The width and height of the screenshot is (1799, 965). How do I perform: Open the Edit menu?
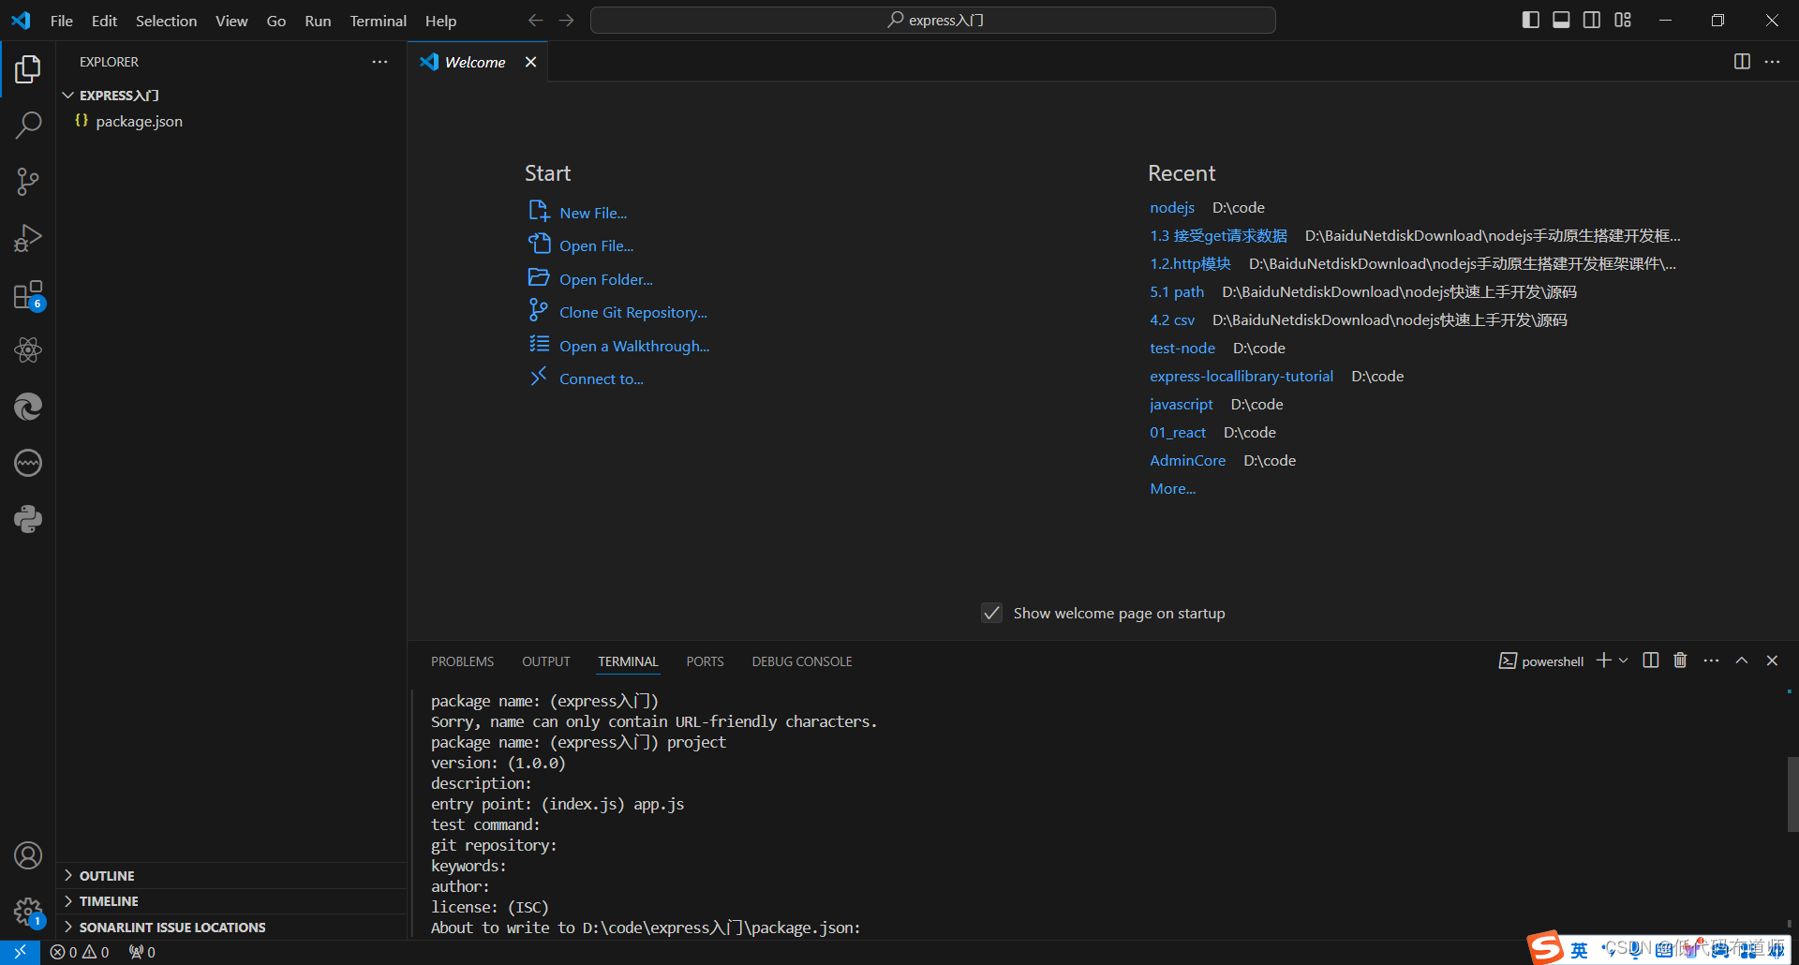point(104,21)
